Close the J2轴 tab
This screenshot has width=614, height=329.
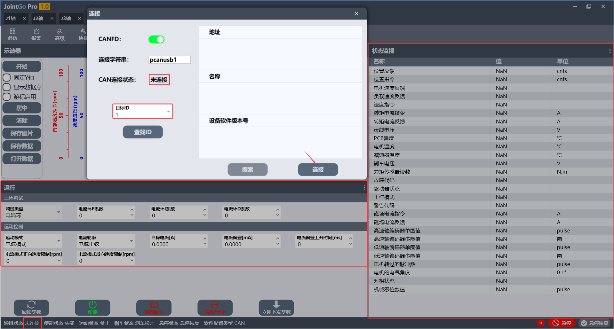pyautogui.click(x=52, y=19)
